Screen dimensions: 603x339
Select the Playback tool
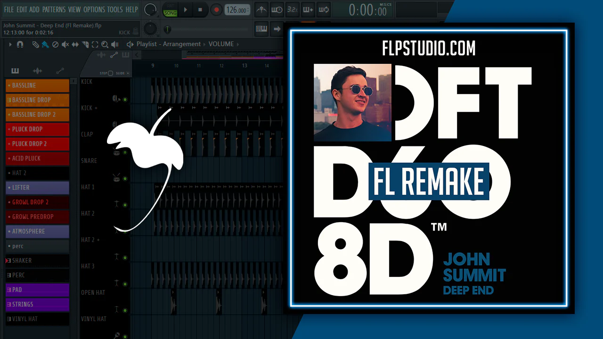[x=114, y=44]
